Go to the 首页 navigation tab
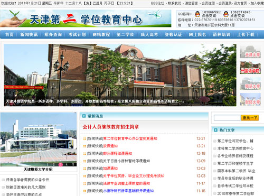 [x=10, y=34]
